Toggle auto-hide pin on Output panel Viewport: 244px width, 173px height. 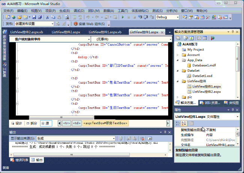pyautogui.click(x=165, y=132)
